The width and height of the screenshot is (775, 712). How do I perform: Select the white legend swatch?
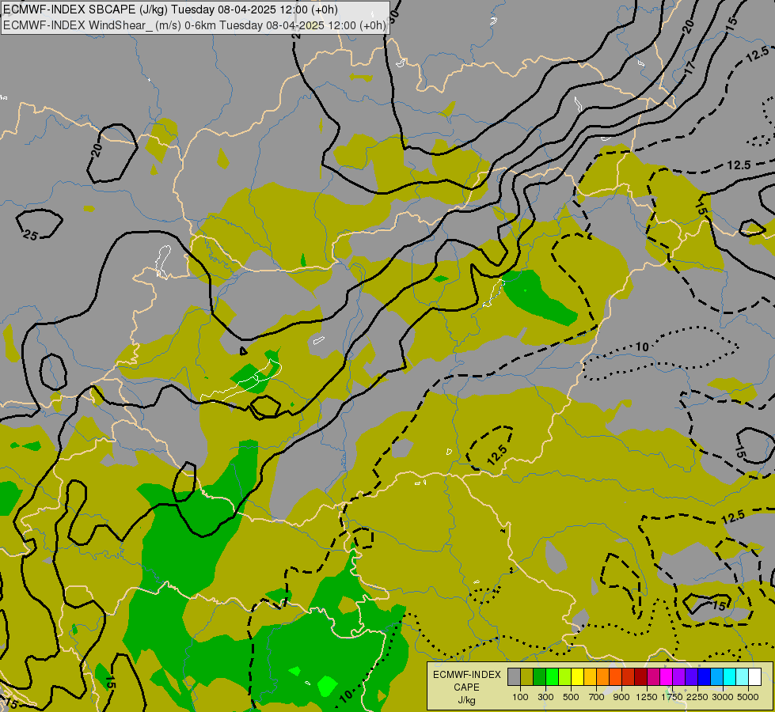click(754, 676)
